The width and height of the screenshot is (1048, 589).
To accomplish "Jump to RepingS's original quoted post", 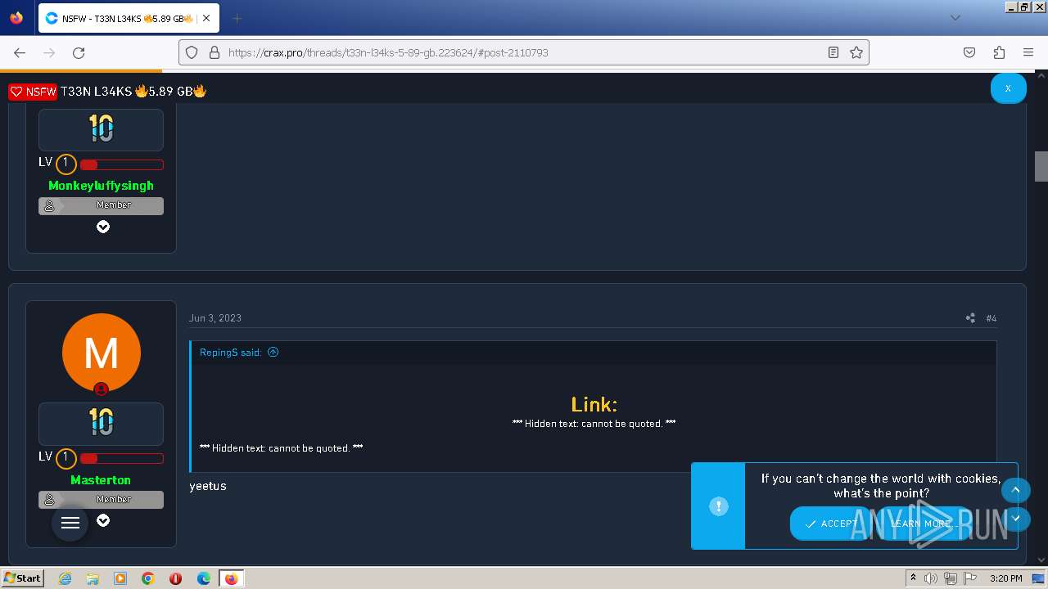I will coord(273,353).
